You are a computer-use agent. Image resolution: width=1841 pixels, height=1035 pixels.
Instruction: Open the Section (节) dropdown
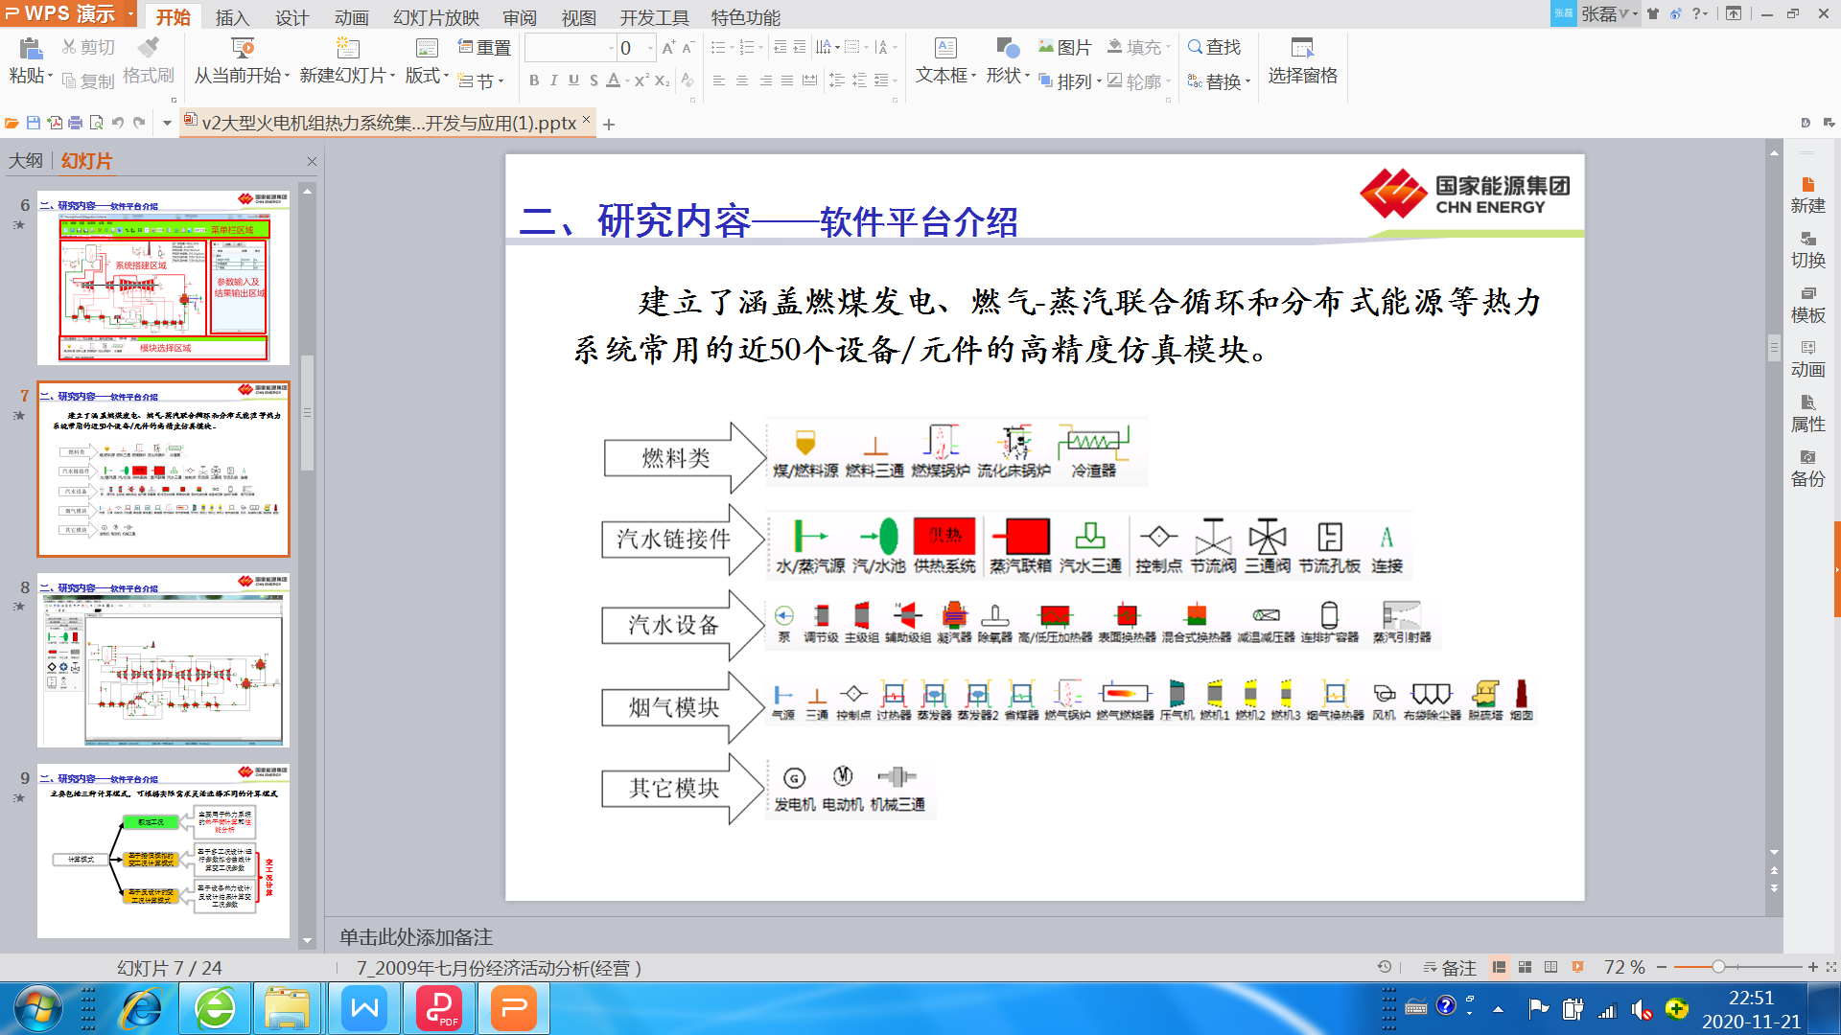[x=480, y=81]
